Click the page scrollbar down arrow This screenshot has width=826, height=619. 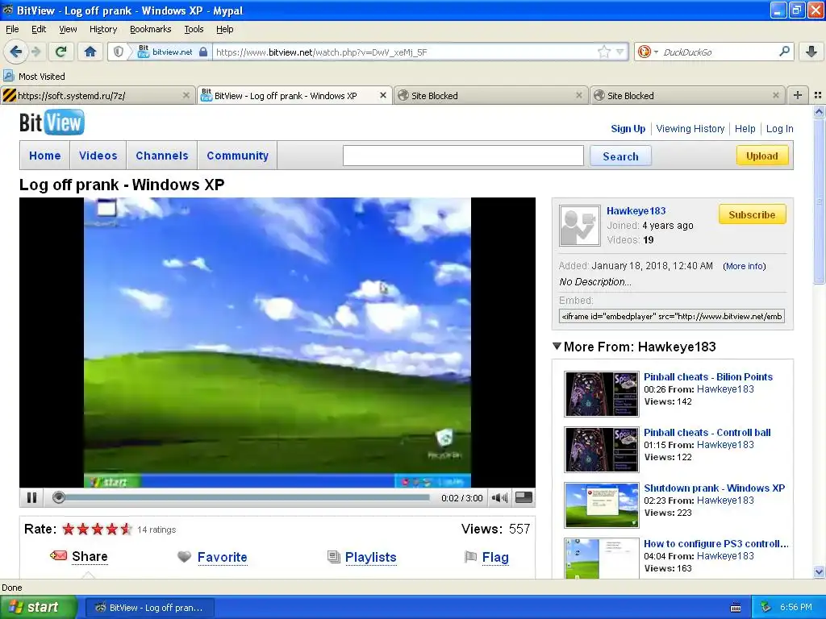tap(819, 571)
